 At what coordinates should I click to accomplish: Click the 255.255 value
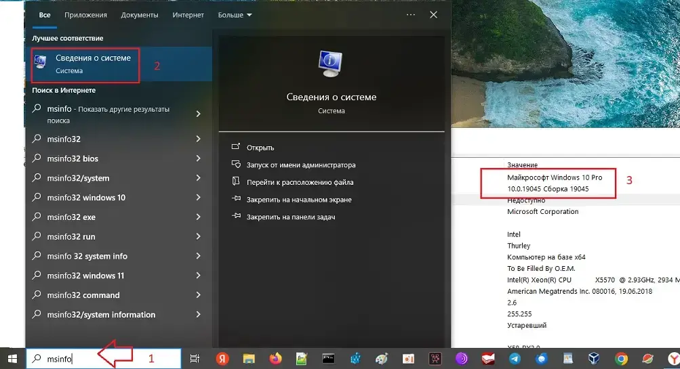(519, 314)
